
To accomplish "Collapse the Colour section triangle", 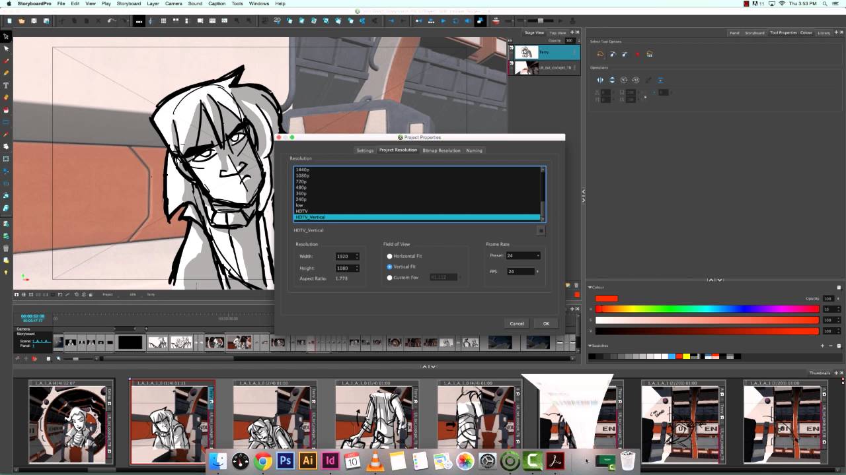I will click(590, 288).
